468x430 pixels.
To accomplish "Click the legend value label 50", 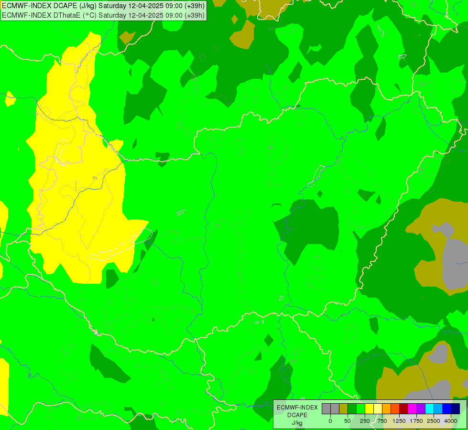I will pyautogui.click(x=348, y=421).
